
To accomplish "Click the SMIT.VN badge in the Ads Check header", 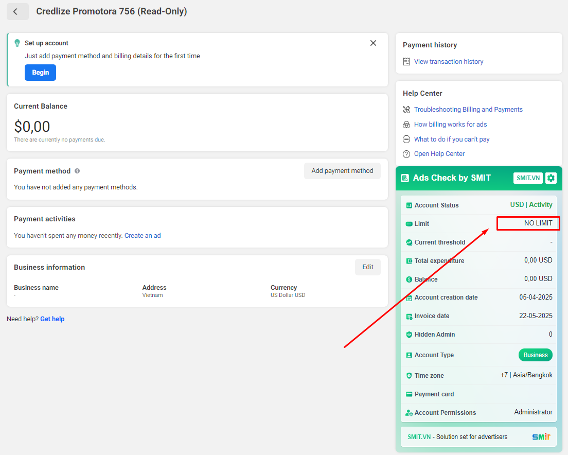I will pyautogui.click(x=528, y=178).
